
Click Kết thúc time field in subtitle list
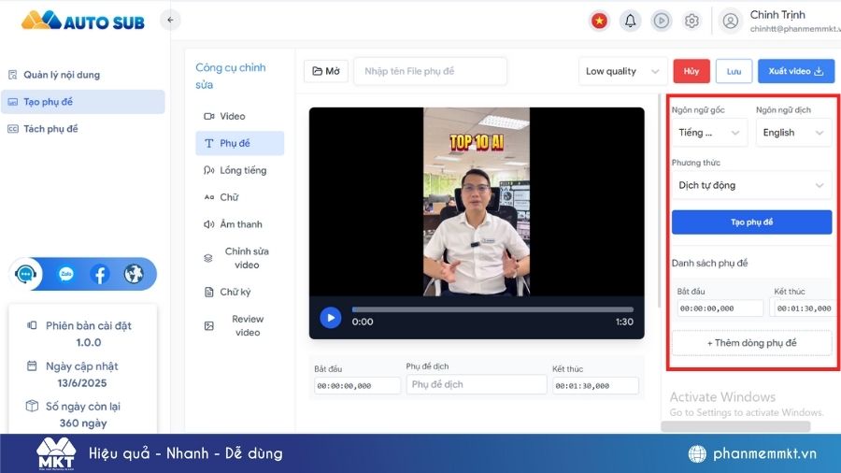pyautogui.click(x=803, y=308)
